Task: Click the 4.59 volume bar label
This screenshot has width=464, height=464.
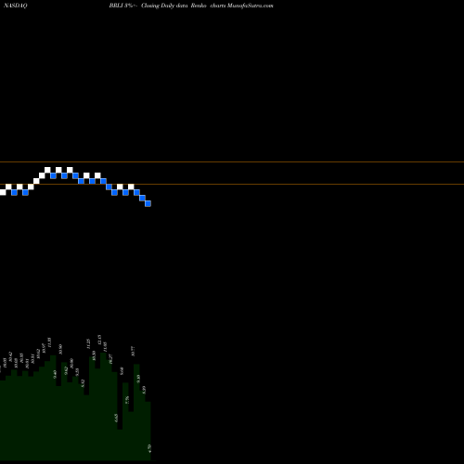Action: coord(150,448)
